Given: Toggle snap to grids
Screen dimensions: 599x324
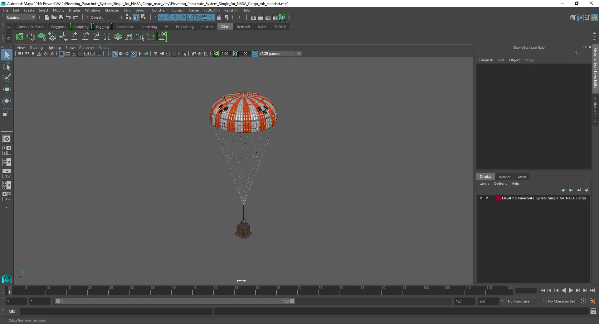Looking at the screenshot, I should 161,17.
